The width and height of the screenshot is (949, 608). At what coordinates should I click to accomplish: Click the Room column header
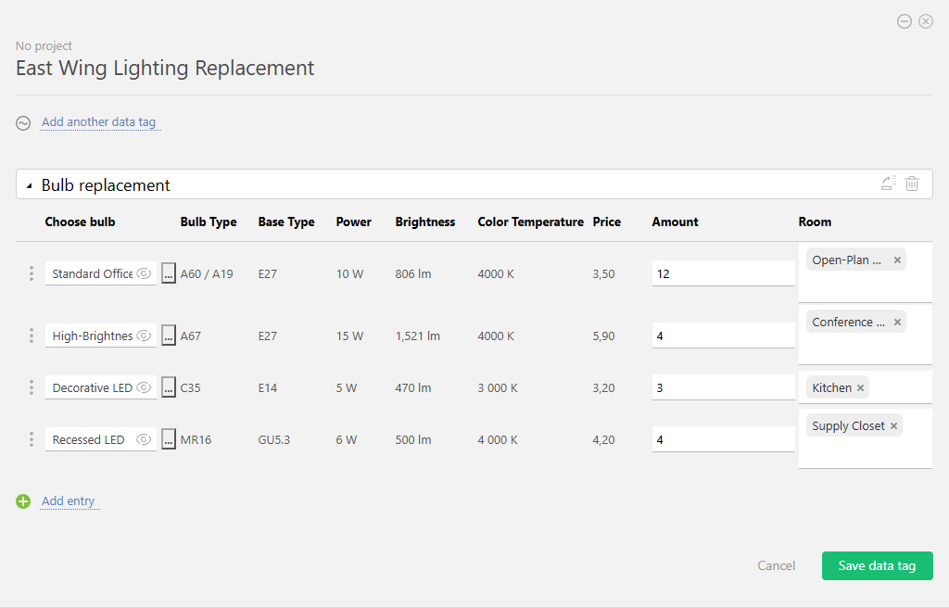coord(815,222)
